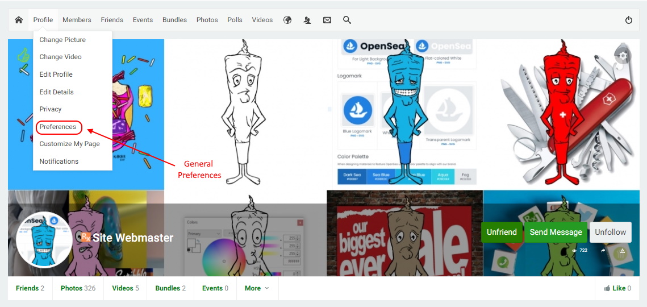The width and height of the screenshot is (647, 307).
Task: Open the Profile menu
Action: (43, 20)
